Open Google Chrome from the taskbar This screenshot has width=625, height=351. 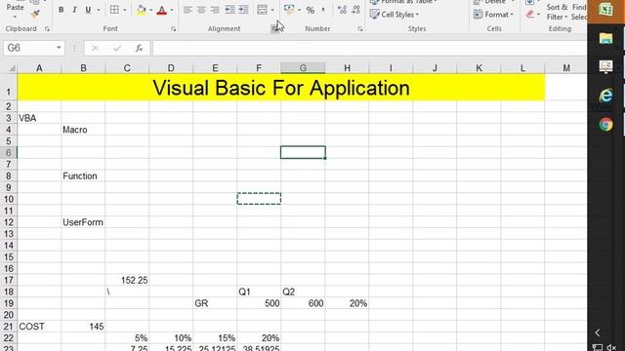(605, 125)
